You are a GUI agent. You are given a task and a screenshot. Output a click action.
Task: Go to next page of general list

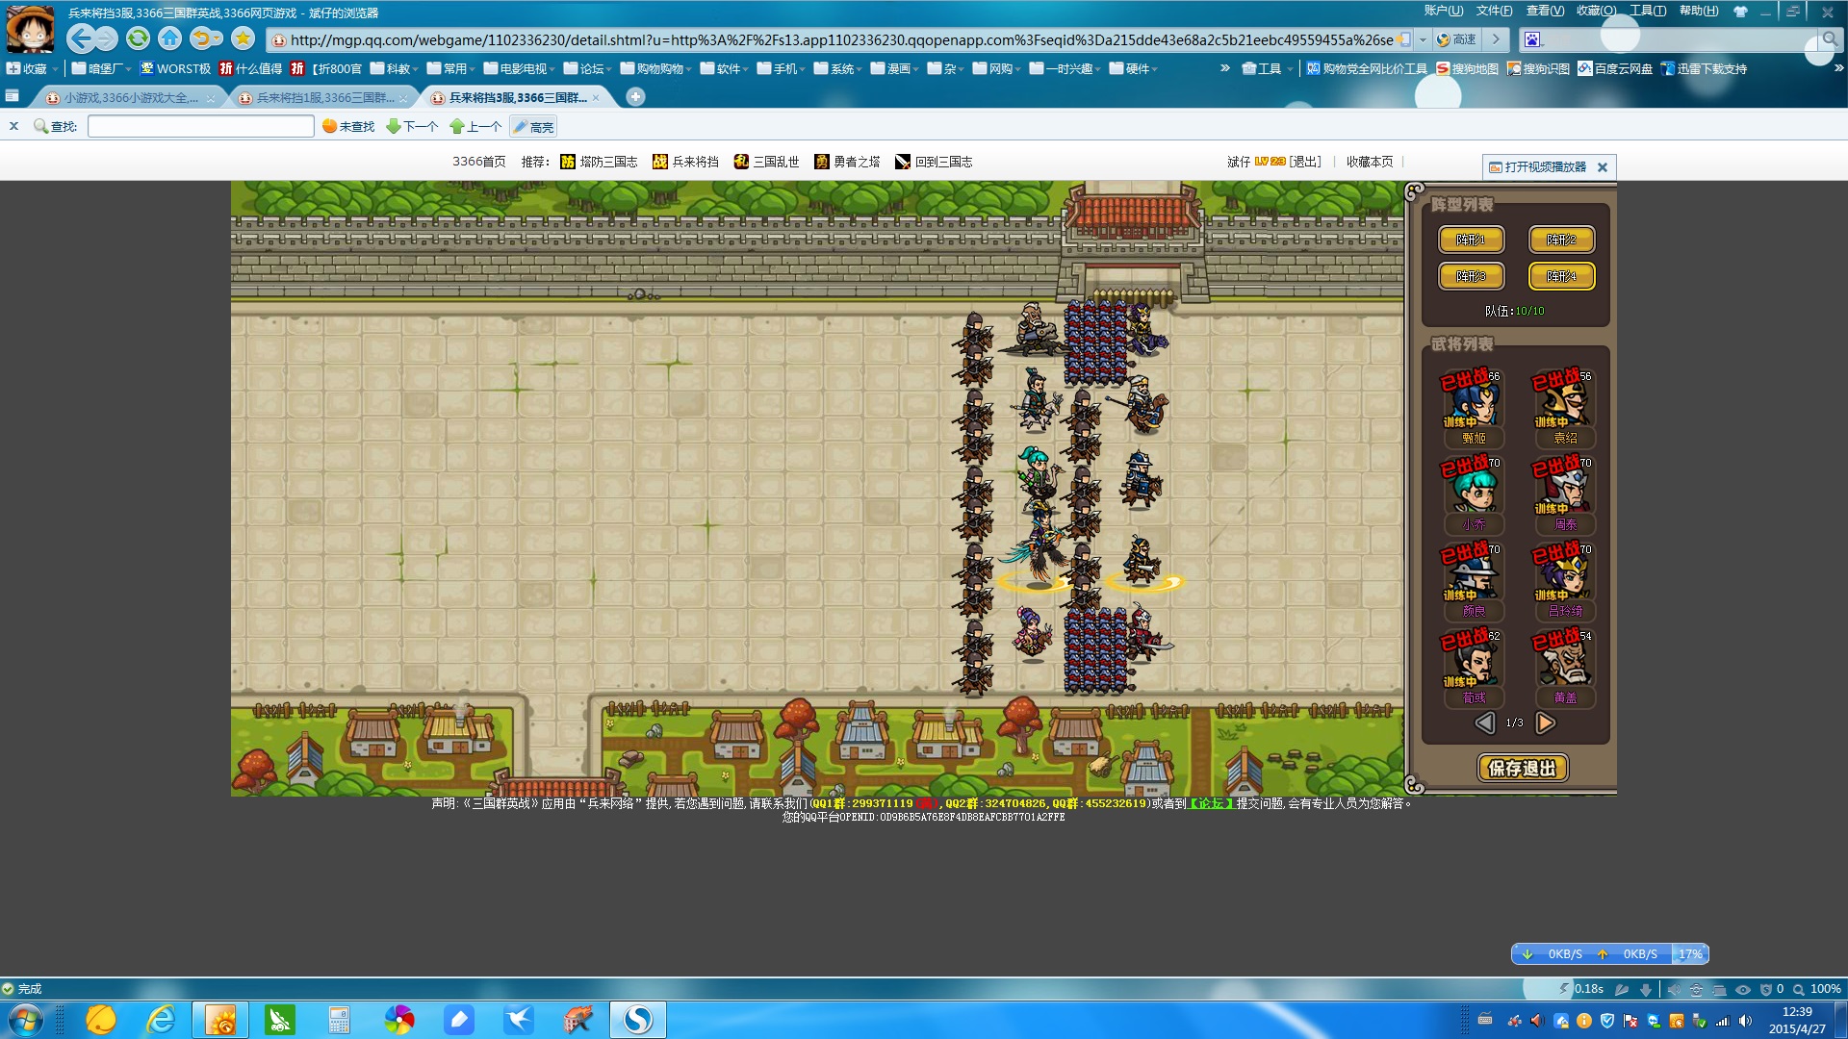(x=1545, y=722)
